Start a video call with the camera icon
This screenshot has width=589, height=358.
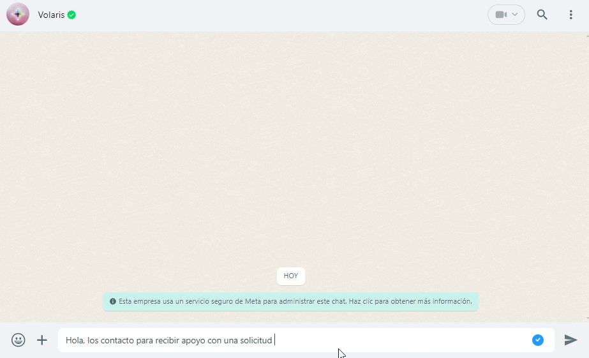(x=501, y=15)
